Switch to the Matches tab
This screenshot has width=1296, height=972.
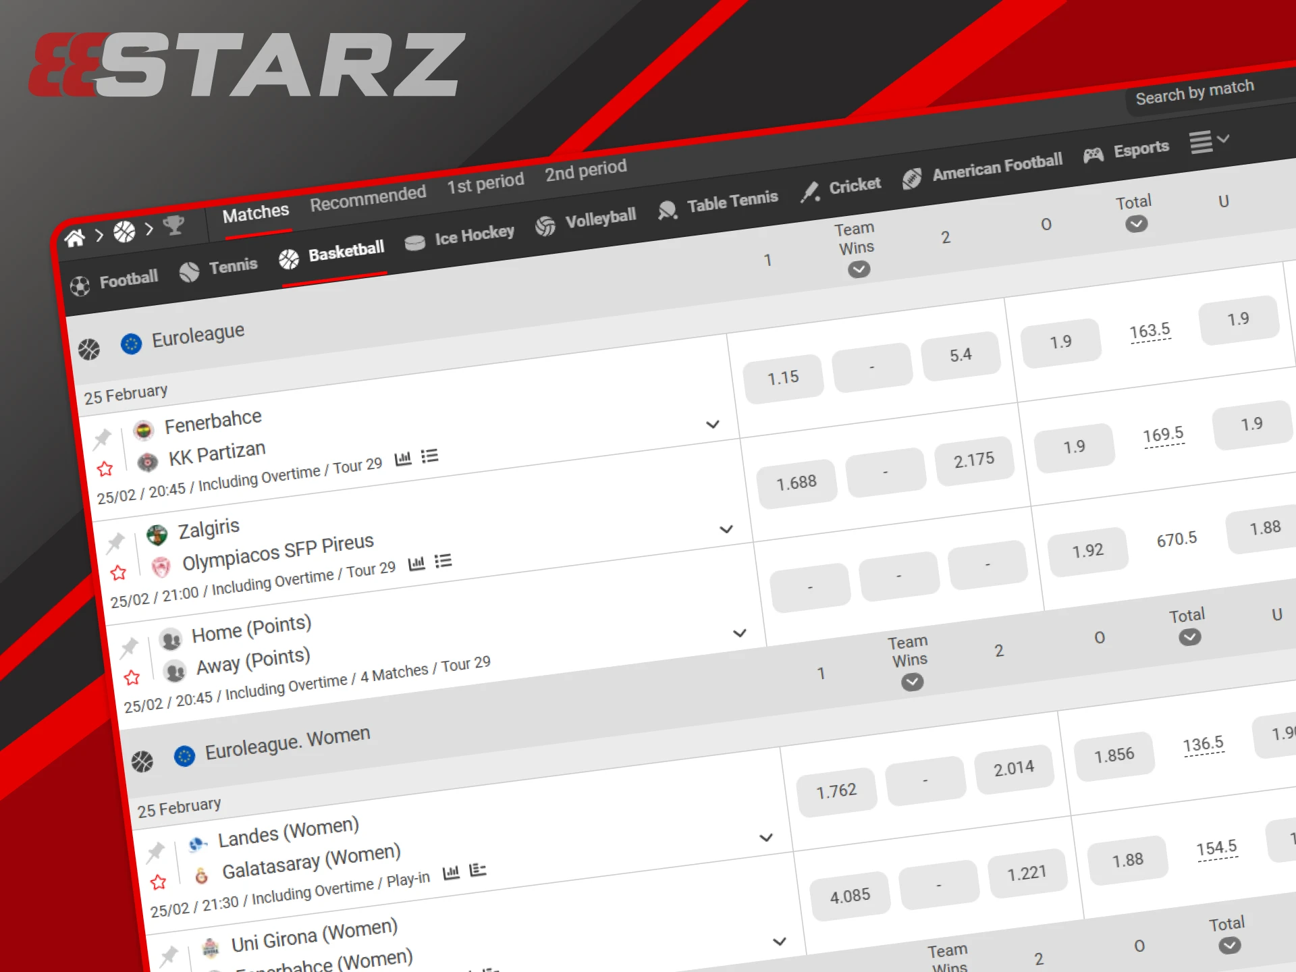[x=256, y=213]
